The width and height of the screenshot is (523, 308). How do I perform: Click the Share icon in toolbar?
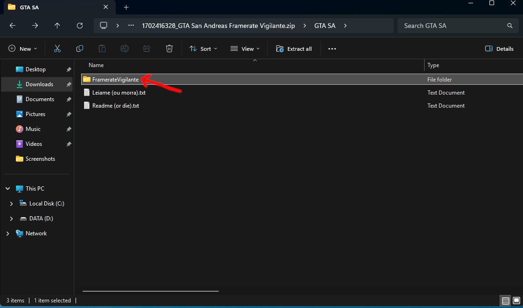[147, 48]
